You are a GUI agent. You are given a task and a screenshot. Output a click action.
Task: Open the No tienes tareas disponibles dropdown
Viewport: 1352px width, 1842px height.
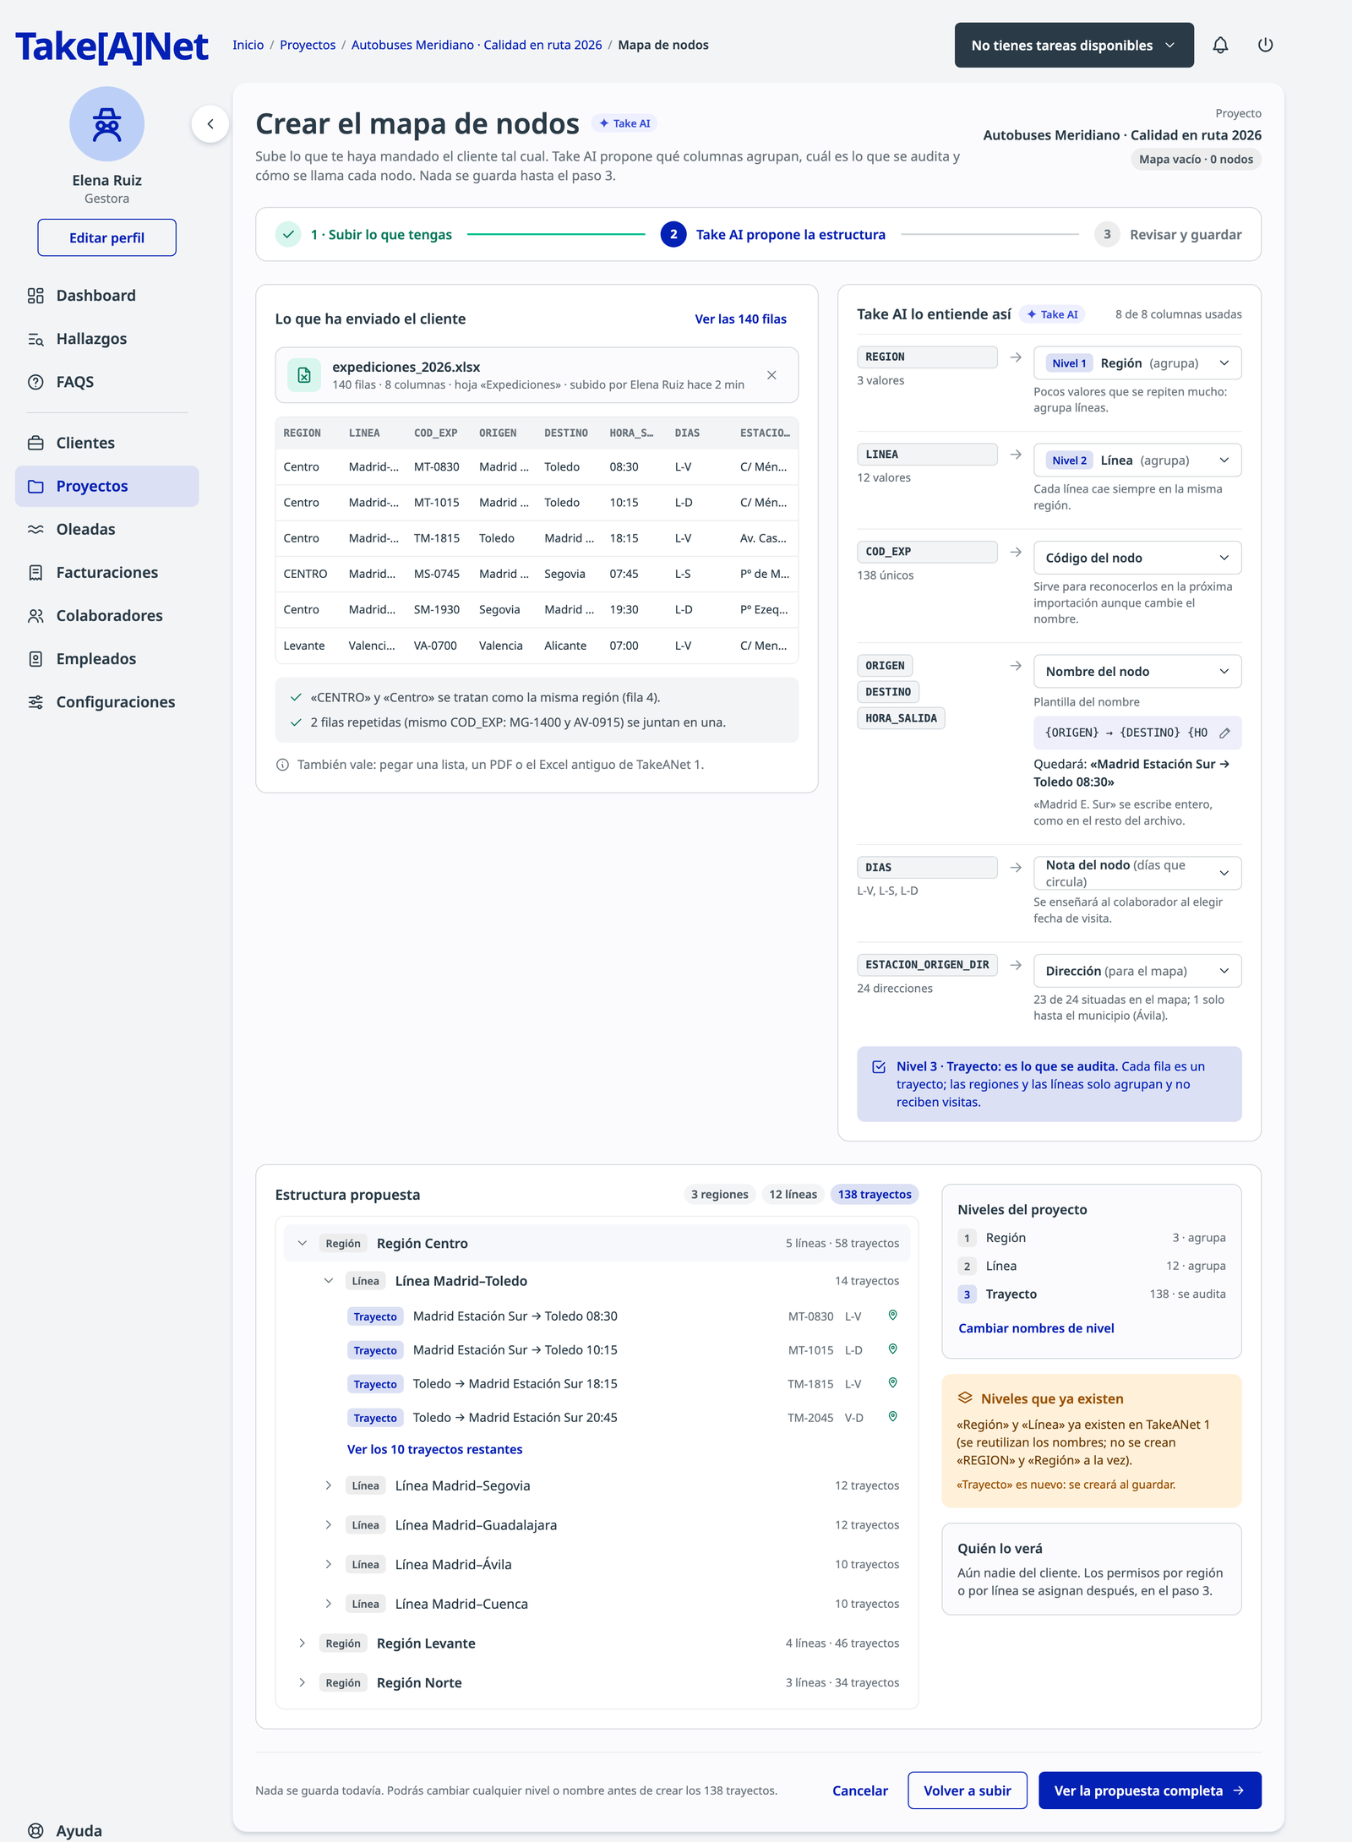pyautogui.click(x=1074, y=46)
